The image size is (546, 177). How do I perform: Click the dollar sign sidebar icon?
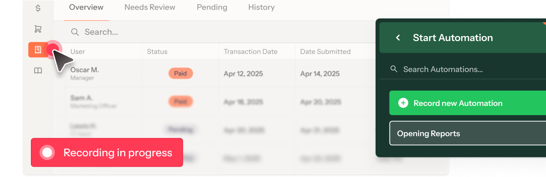[38, 8]
